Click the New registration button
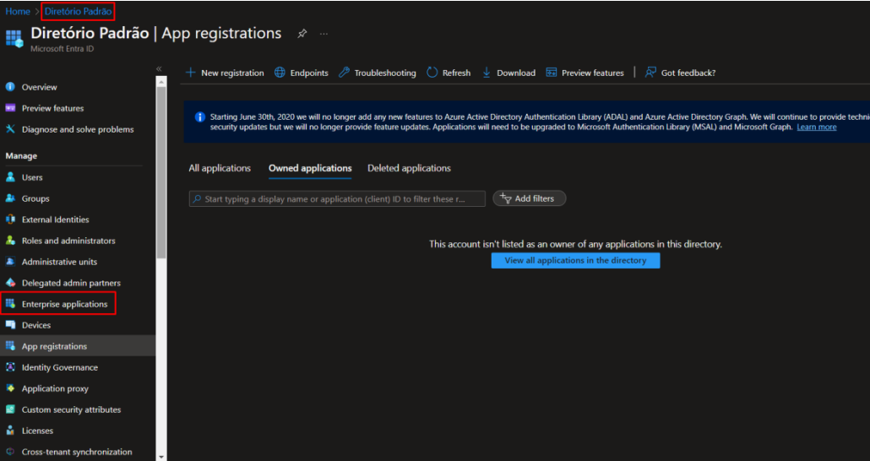The height and width of the screenshot is (461, 870). click(225, 73)
